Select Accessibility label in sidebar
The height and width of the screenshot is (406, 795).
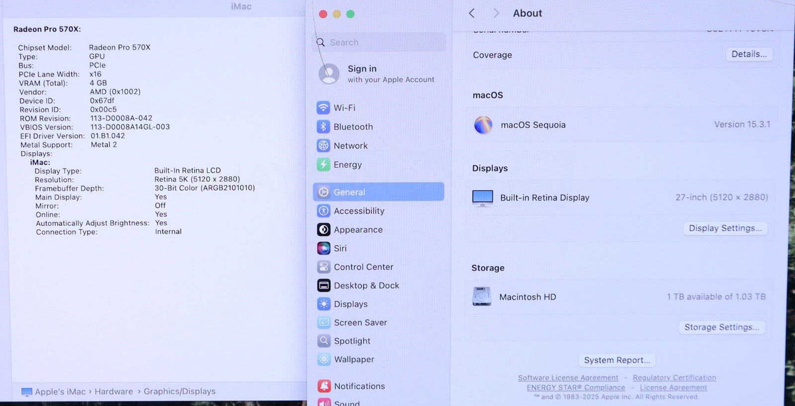click(x=359, y=211)
